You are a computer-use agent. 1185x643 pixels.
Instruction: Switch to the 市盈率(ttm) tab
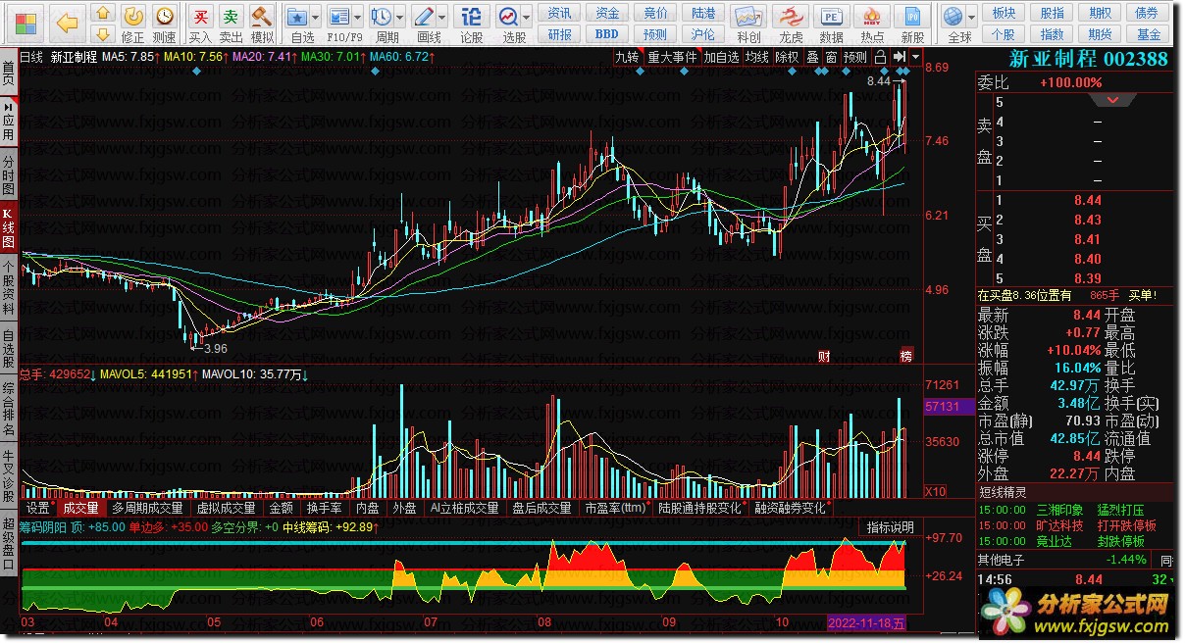[615, 508]
